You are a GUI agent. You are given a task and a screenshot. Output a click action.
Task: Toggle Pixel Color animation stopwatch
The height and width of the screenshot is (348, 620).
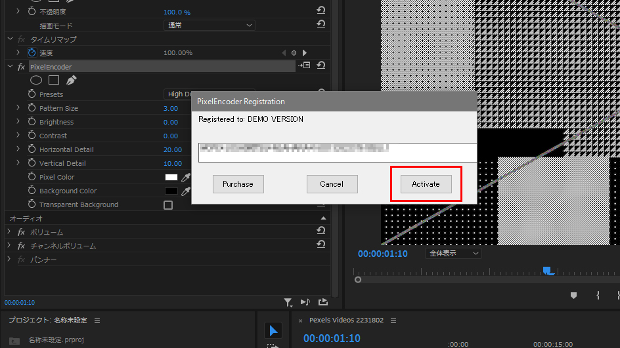click(x=32, y=177)
